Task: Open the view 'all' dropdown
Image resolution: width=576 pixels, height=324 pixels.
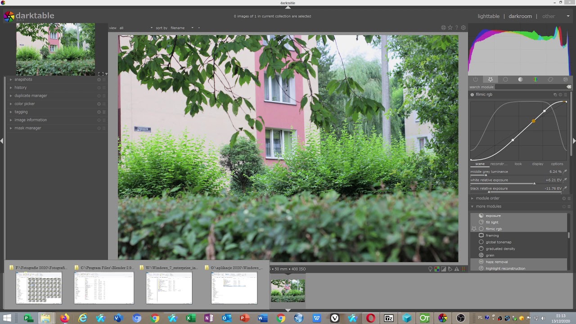Action: pos(136,28)
